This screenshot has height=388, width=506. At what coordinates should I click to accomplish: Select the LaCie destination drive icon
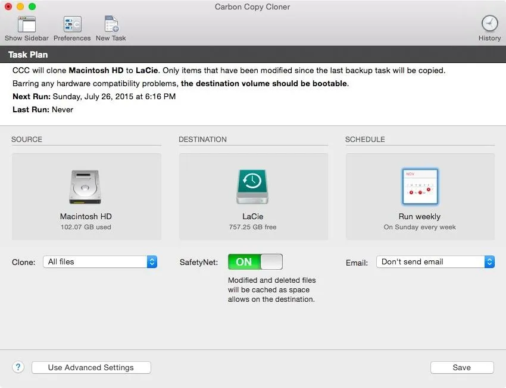tap(252, 187)
